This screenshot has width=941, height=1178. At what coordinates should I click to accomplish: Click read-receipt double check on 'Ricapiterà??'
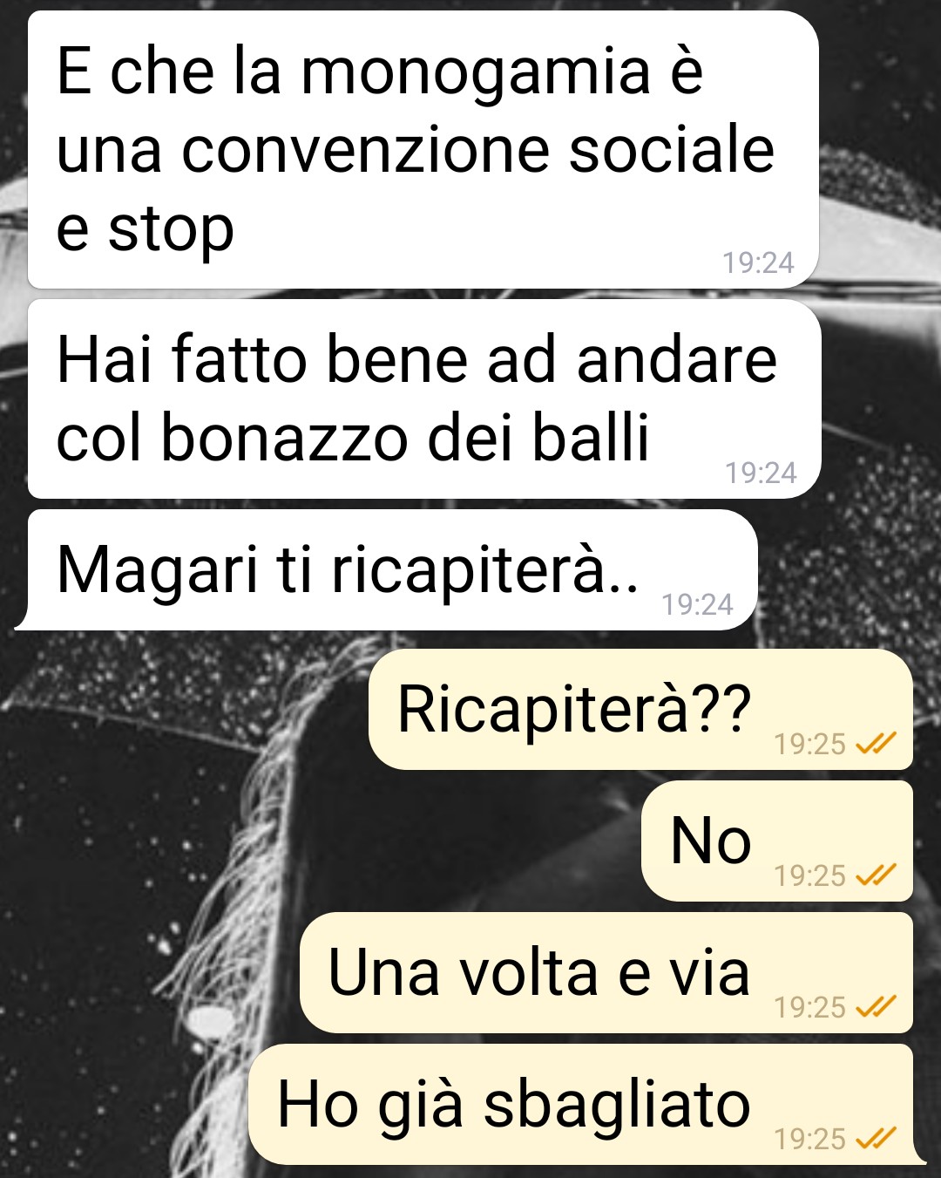tap(876, 744)
